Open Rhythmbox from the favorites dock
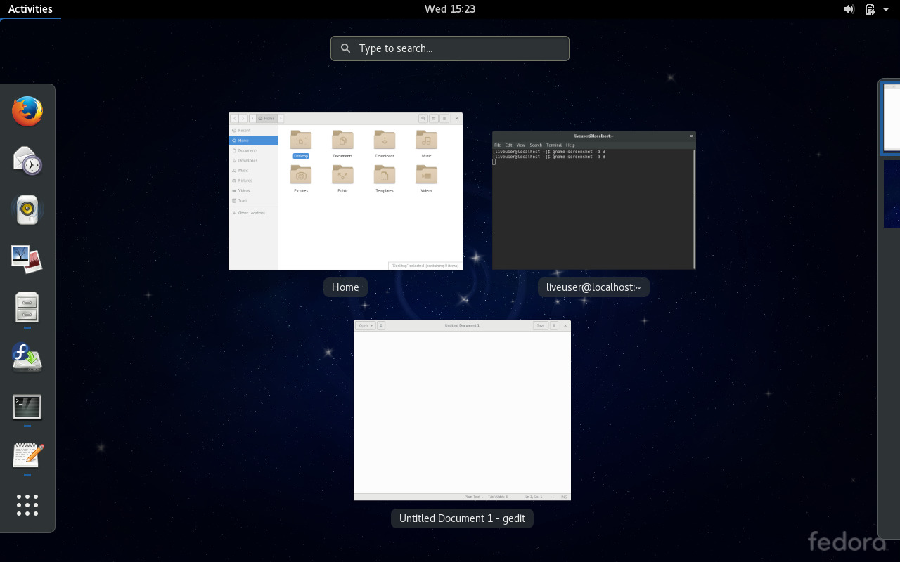The image size is (900, 562). click(x=27, y=209)
